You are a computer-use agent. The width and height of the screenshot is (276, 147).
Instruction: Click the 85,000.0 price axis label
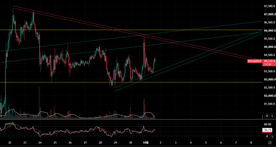(270, 47)
